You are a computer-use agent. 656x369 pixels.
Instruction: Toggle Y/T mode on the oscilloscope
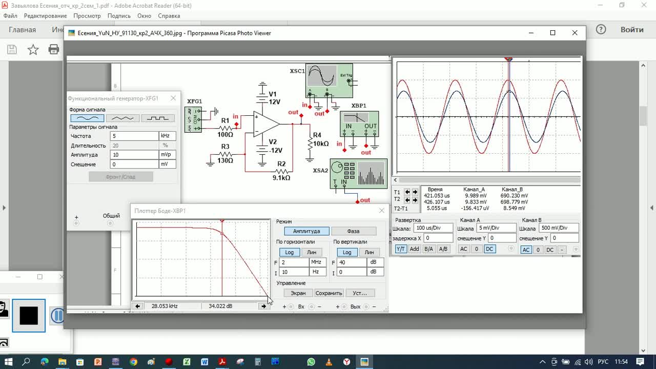click(x=401, y=249)
